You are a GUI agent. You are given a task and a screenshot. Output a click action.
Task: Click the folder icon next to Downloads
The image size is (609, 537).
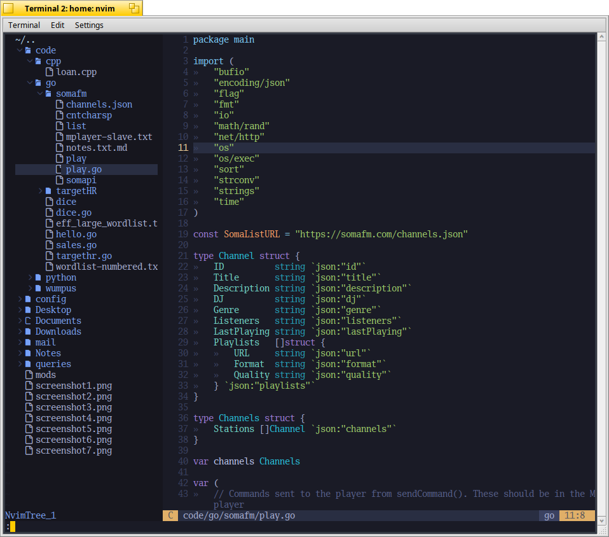[x=28, y=331]
